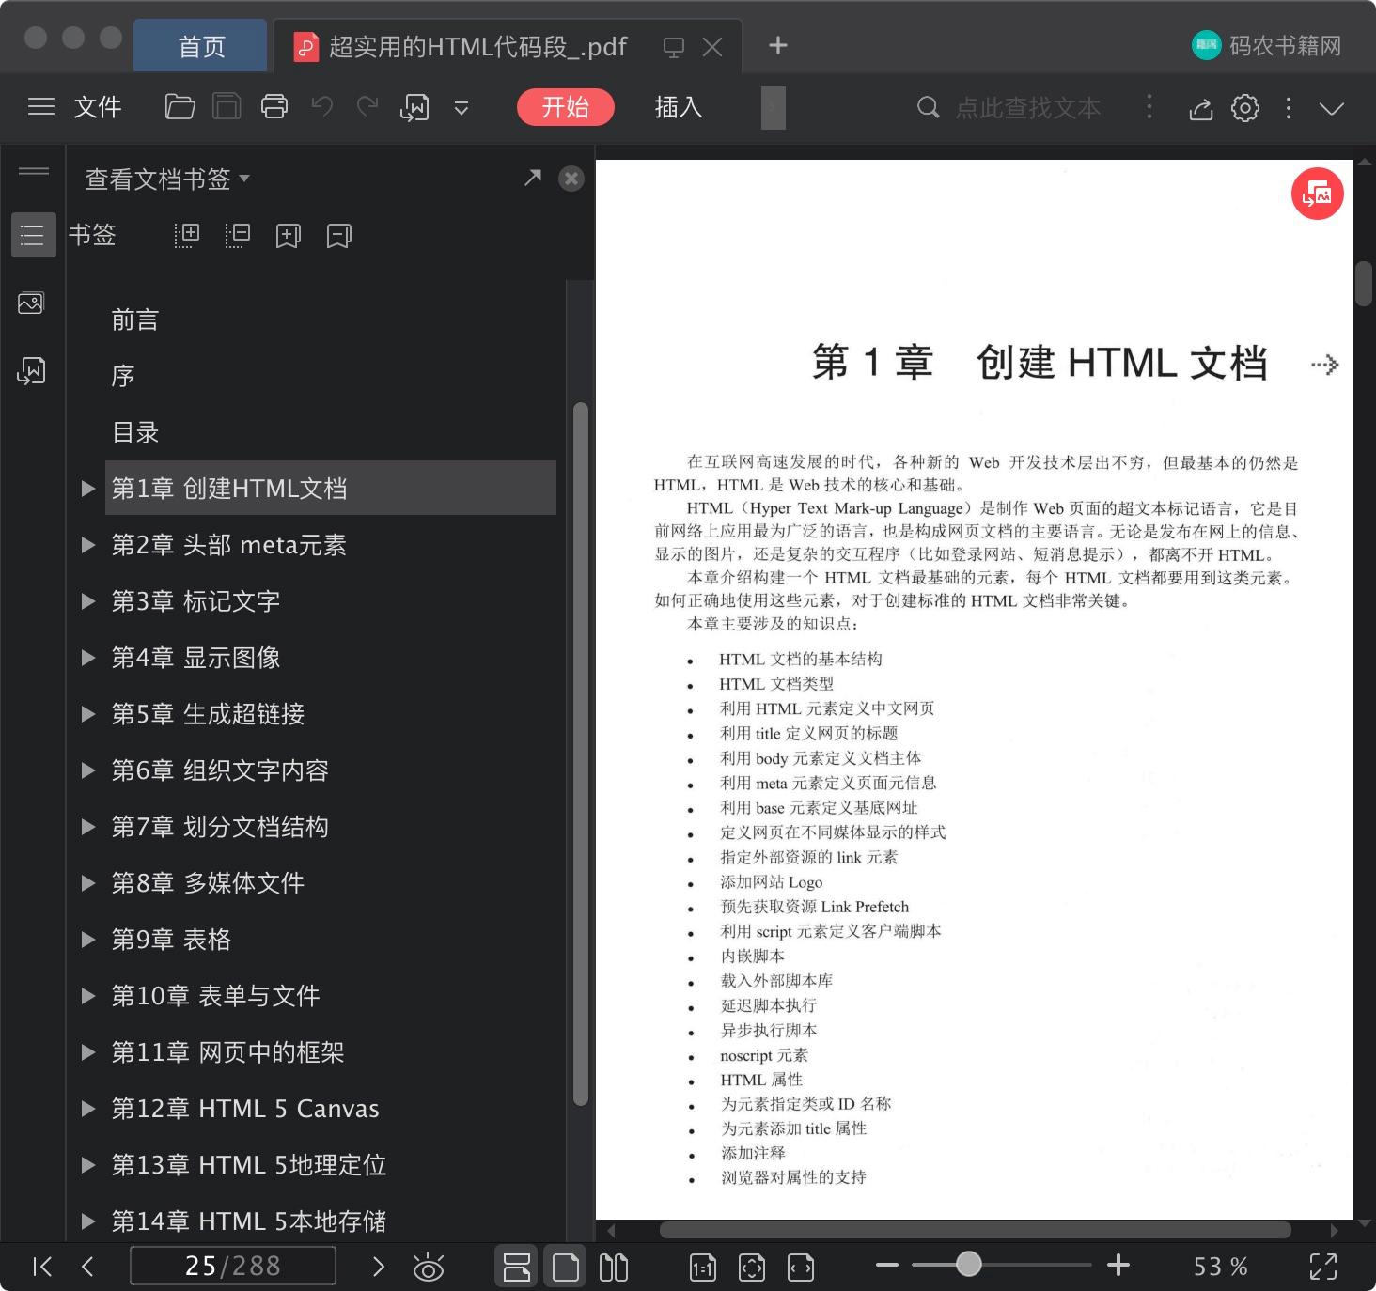
Task: Select the 插入 tab
Action: point(679,107)
